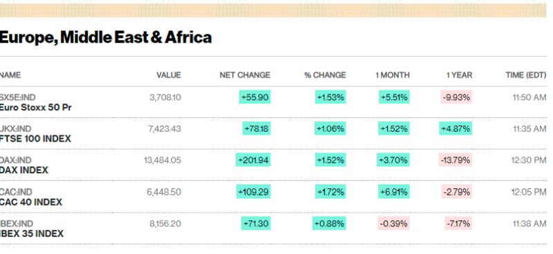The height and width of the screenshot is (254, 553).
Task: Click the NAME column header
Action: point(10,75)
